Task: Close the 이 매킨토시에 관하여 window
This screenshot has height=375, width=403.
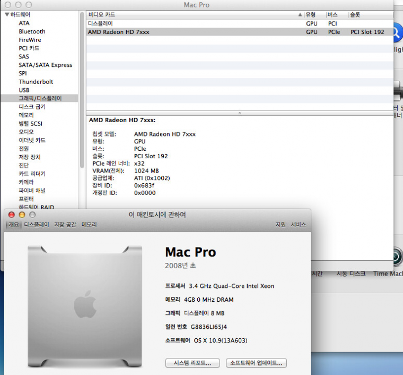Action: click(x=12, y=215)
